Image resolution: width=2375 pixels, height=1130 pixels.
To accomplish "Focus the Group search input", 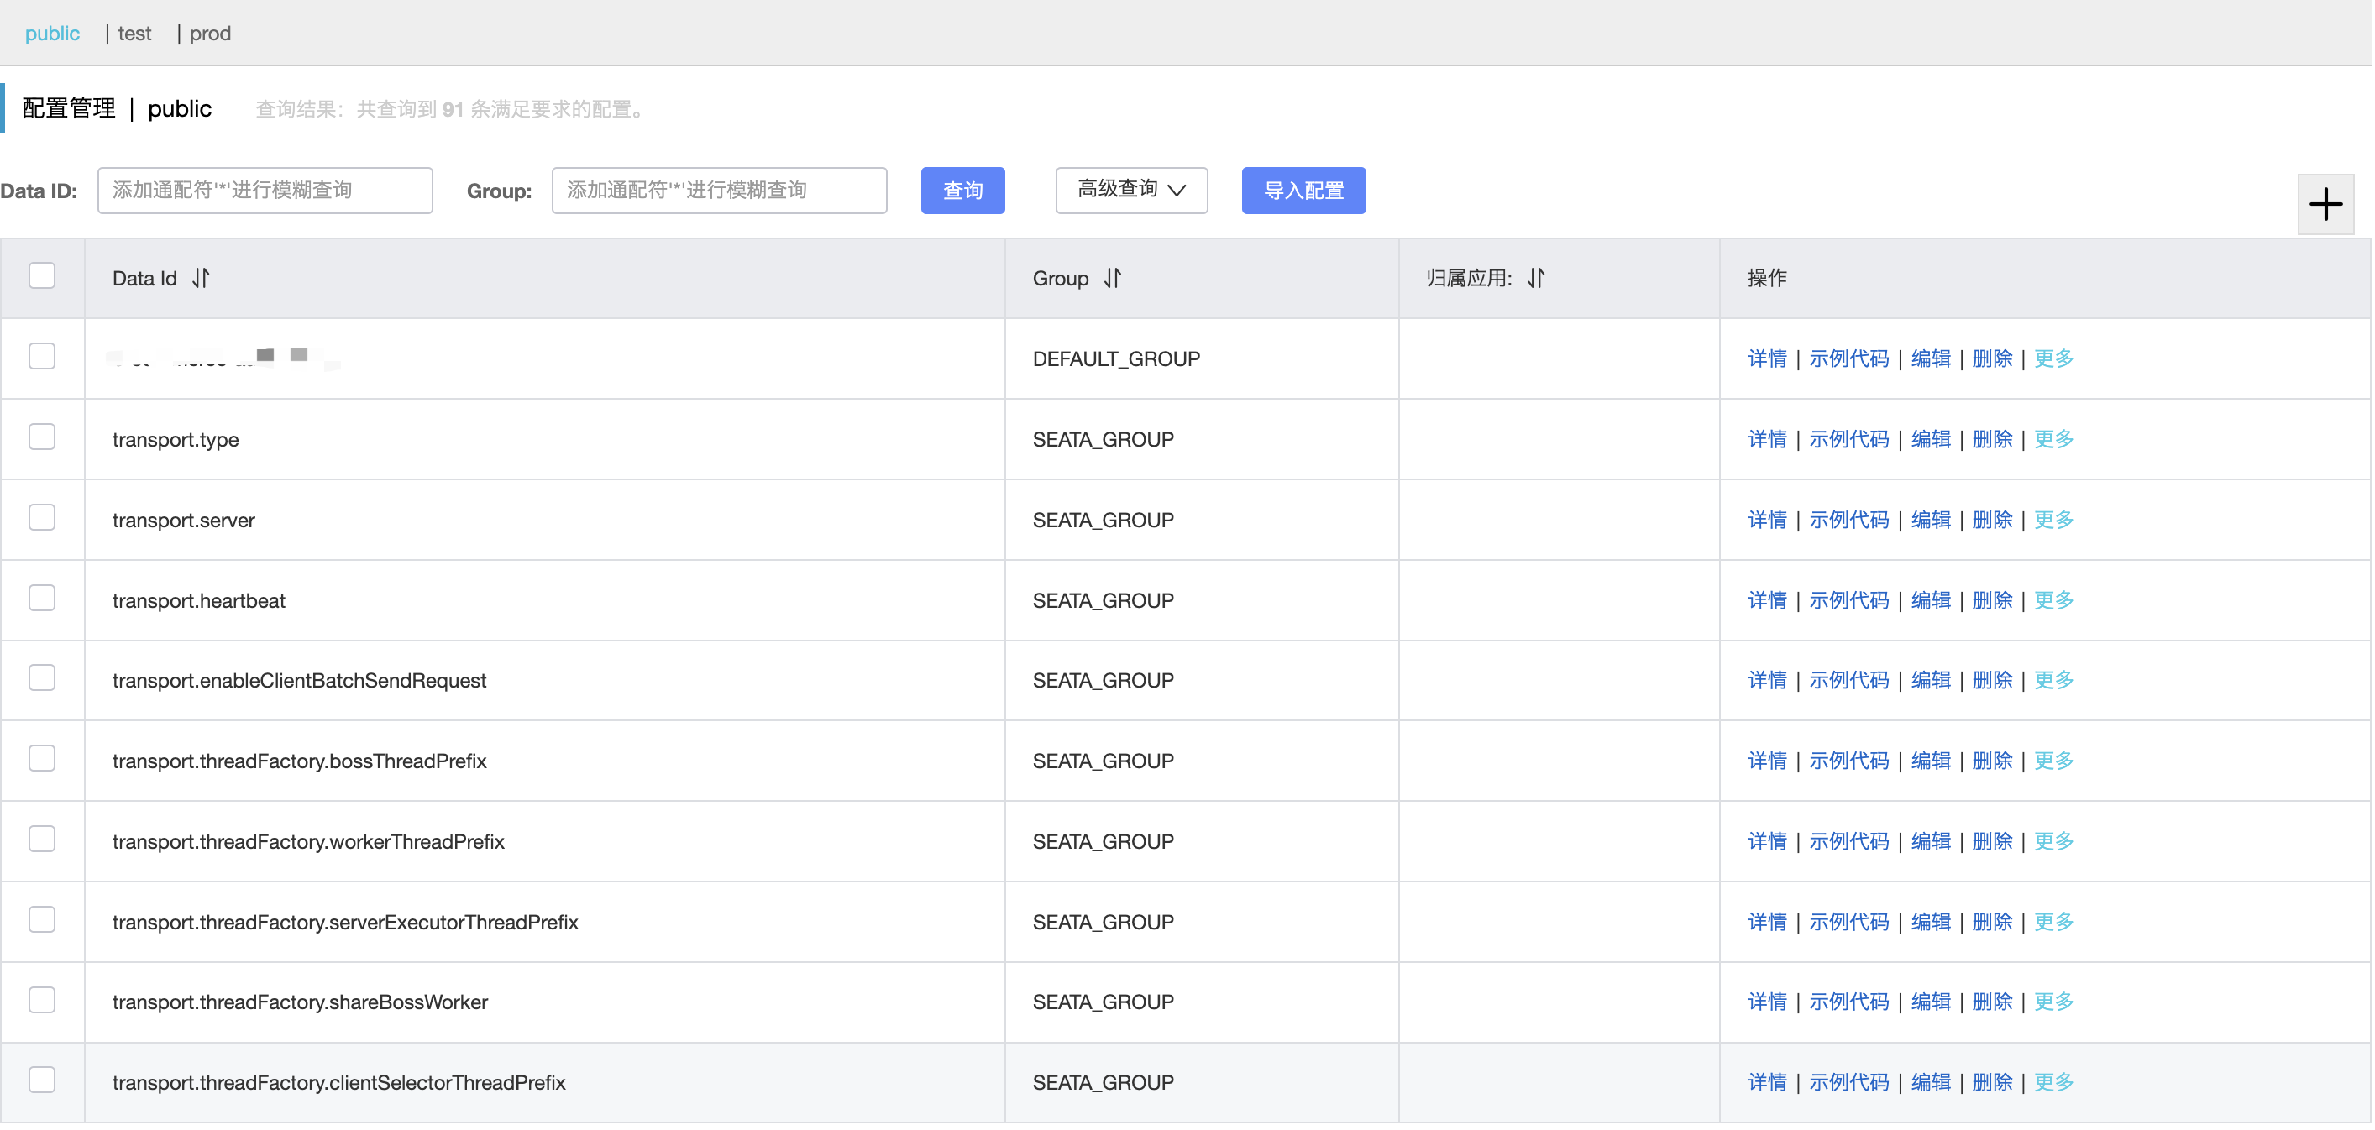I will click(719, 190).
